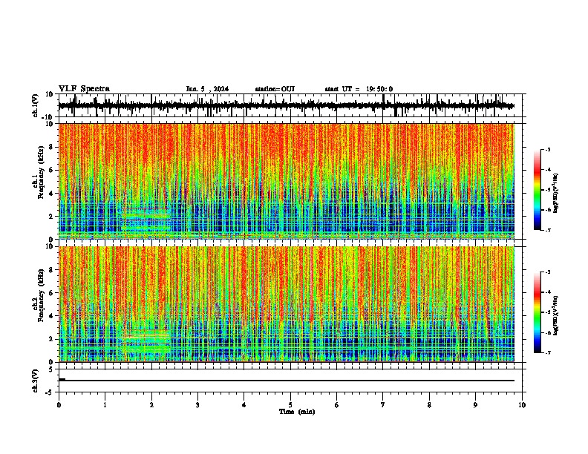Click the "VLF Spectra" title
Viewport: 588px width, 454px height.
click(84, 89)
